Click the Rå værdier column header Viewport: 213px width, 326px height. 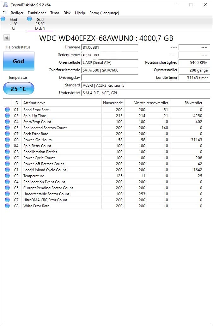pyautogui.click(x=187, y=103)
